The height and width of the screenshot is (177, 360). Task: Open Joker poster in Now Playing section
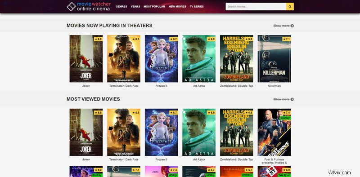86,59
